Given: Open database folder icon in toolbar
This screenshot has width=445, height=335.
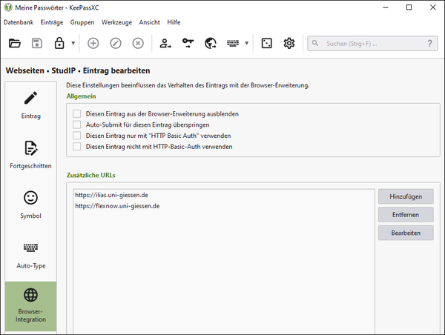Looking at the screenshot, I should tap(15, 44).
